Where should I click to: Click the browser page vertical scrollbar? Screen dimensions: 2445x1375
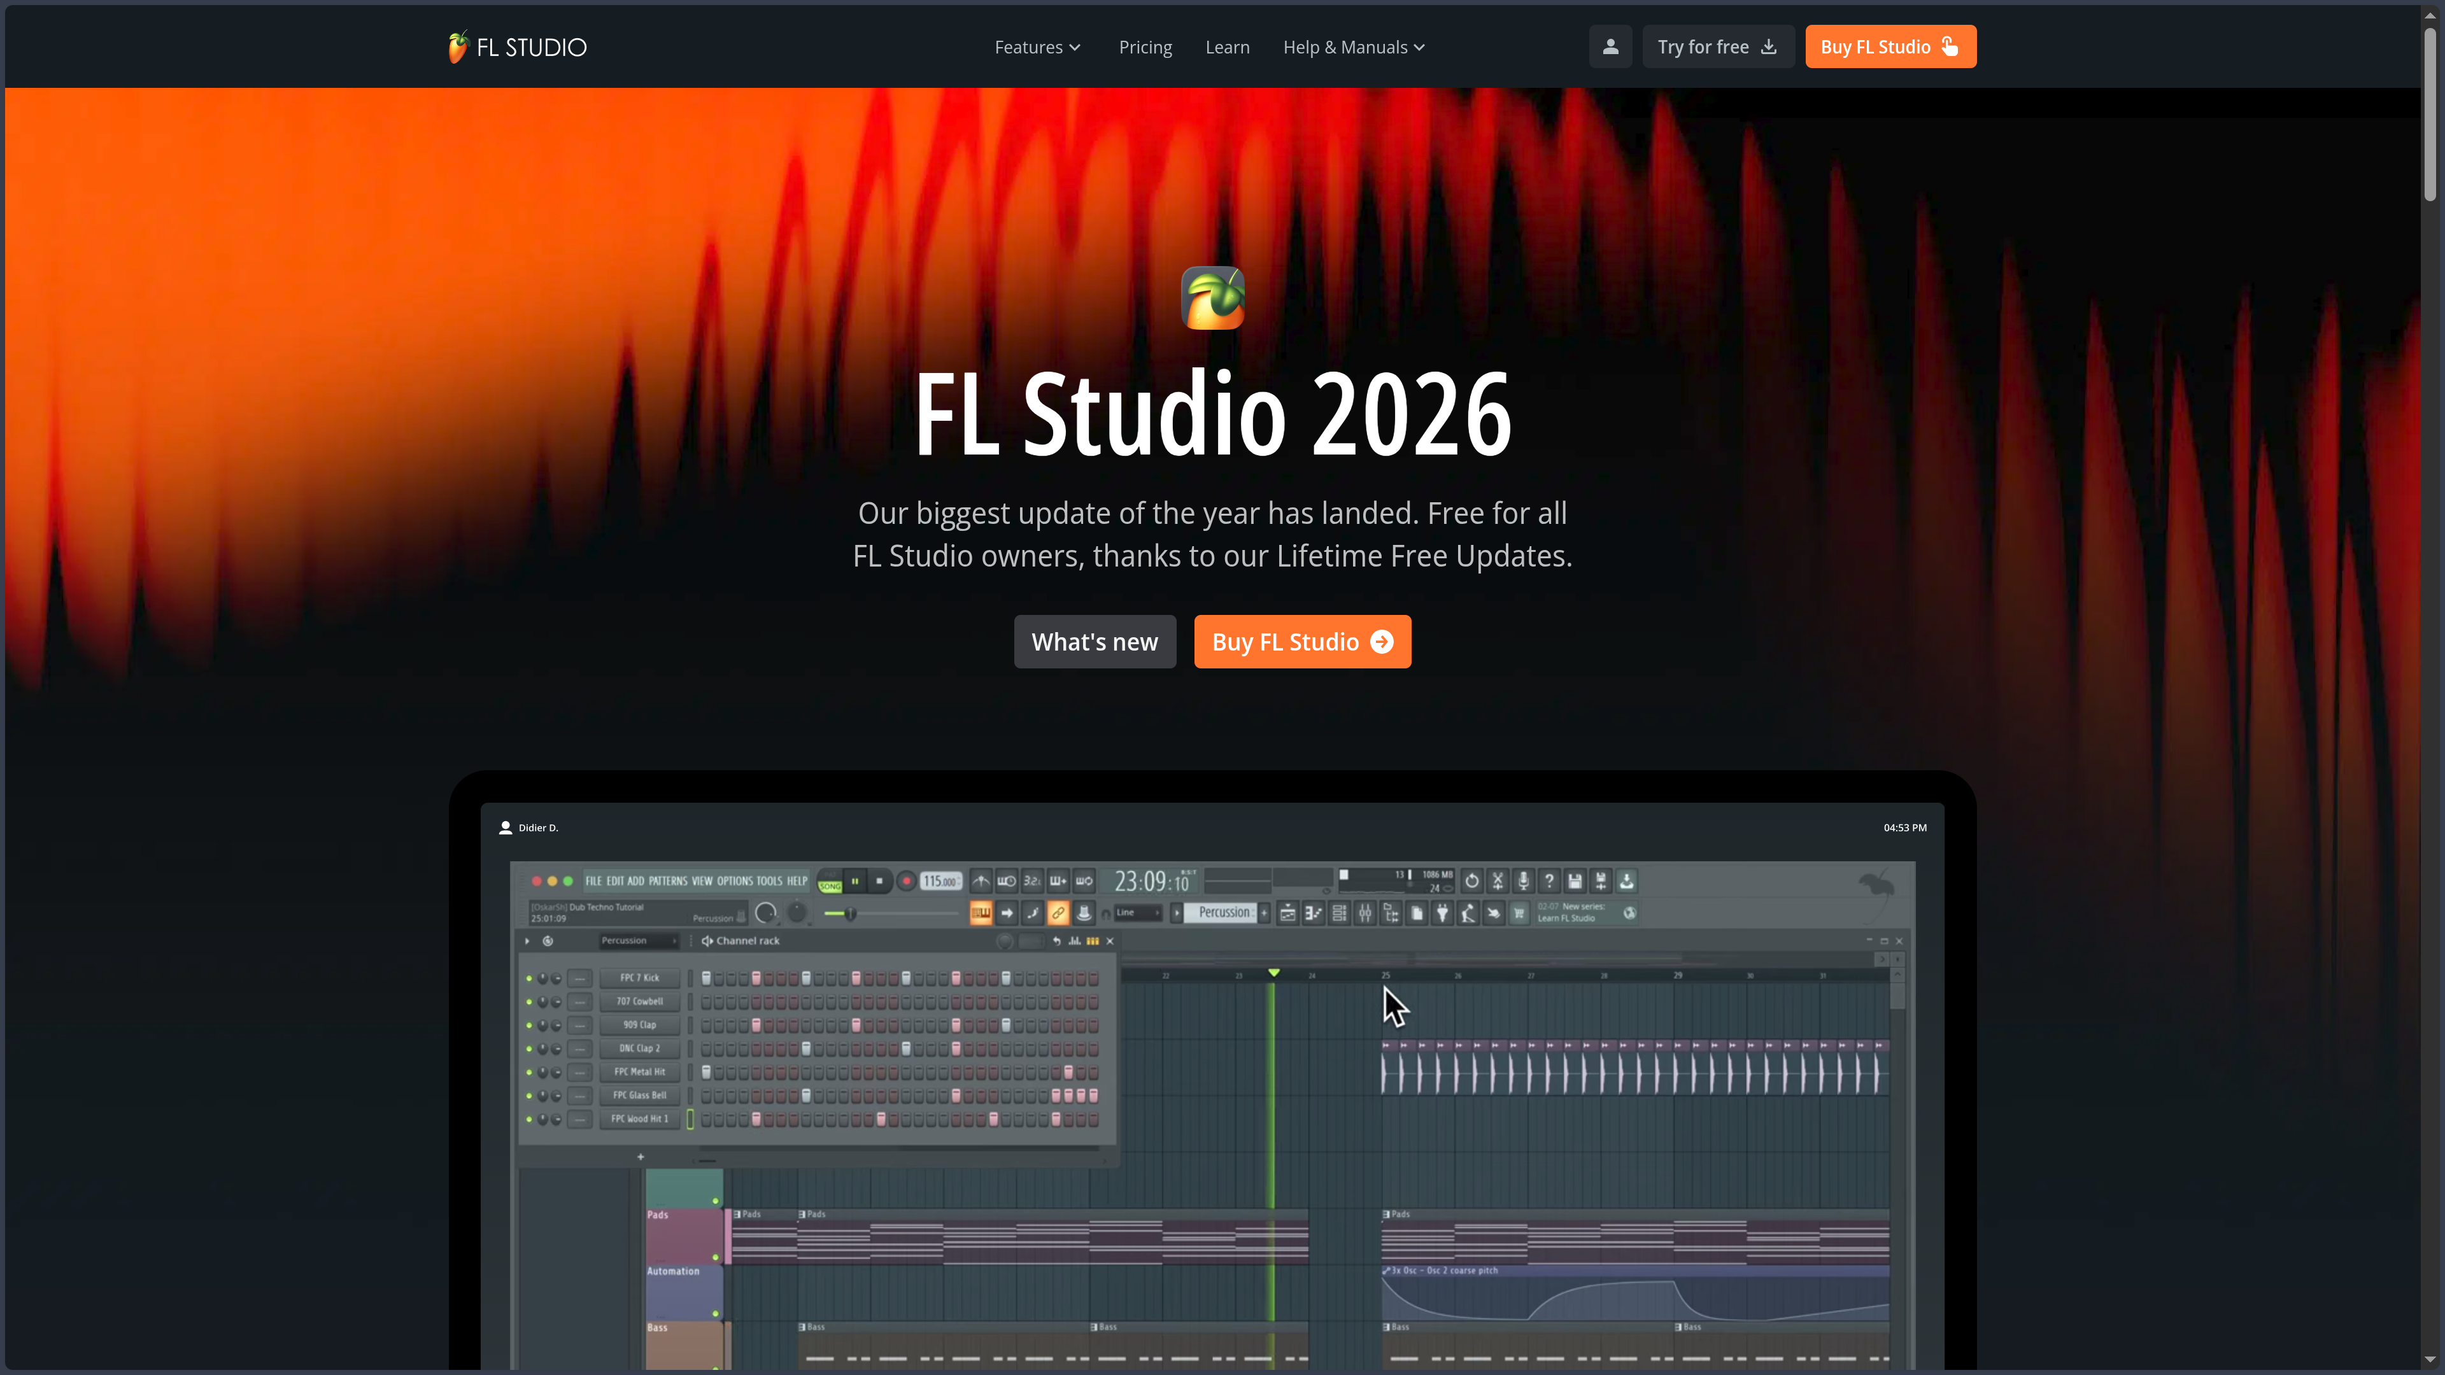point(2429,114)
